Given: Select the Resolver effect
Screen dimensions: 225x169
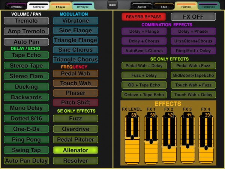Looking at the screenshot, I should 76,161.
